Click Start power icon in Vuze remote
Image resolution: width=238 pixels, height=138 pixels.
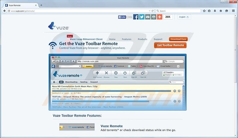(125, 73)
